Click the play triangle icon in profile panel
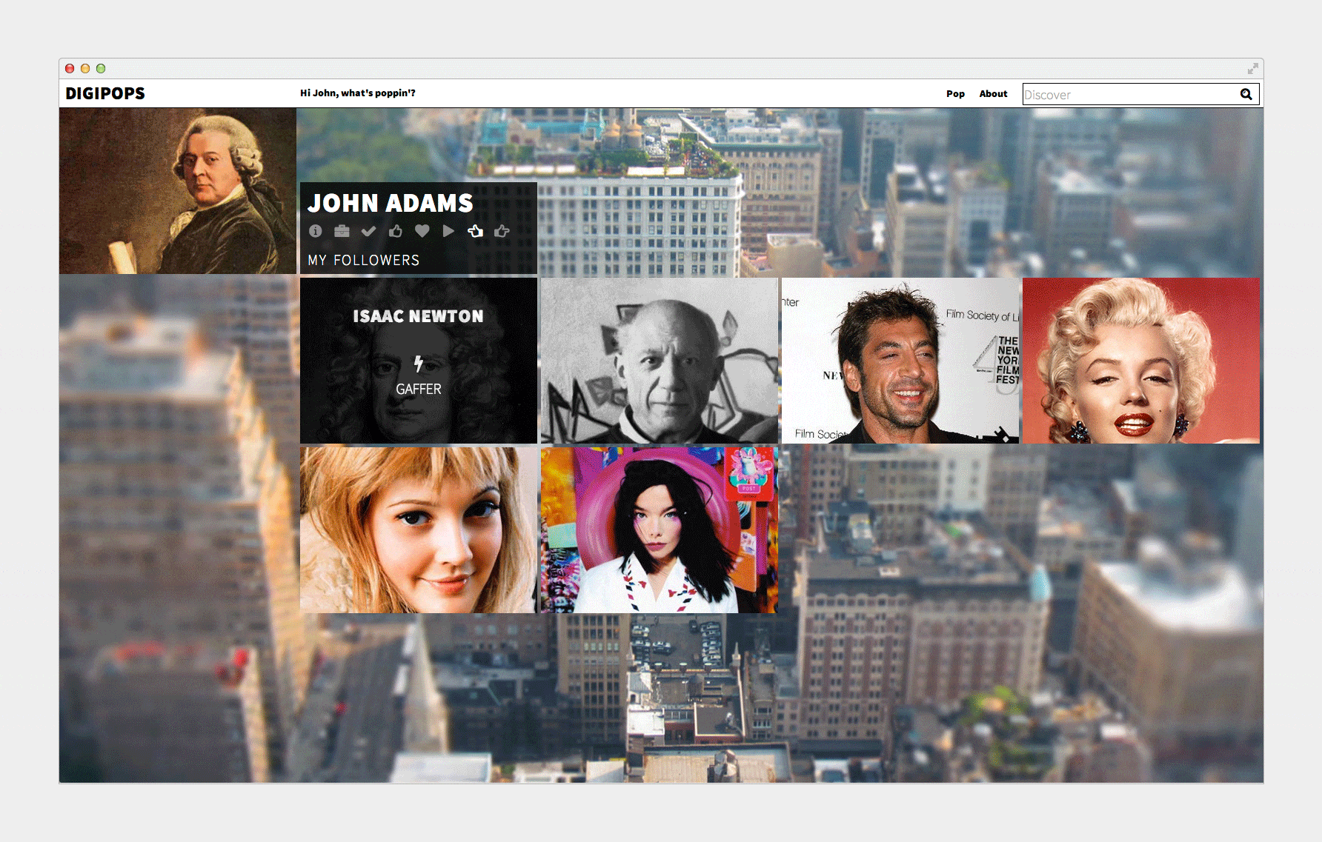Image resolution: width=1322 pixels, height=842 pixels. click(448, 231)
